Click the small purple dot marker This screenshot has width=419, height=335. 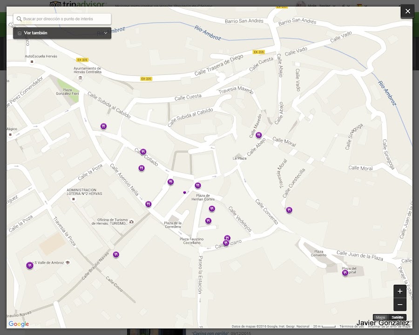(x=184, y=192)
